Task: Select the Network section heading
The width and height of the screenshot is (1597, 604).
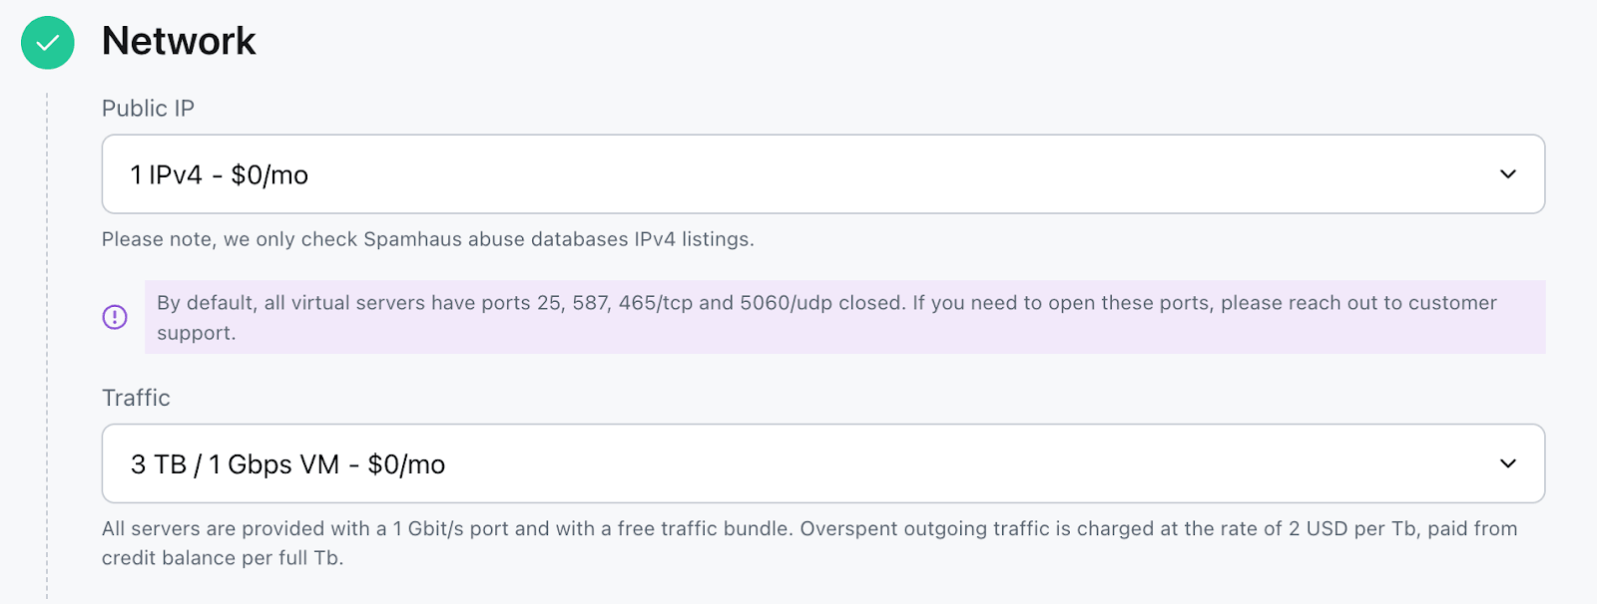Action: coord(179,42)
